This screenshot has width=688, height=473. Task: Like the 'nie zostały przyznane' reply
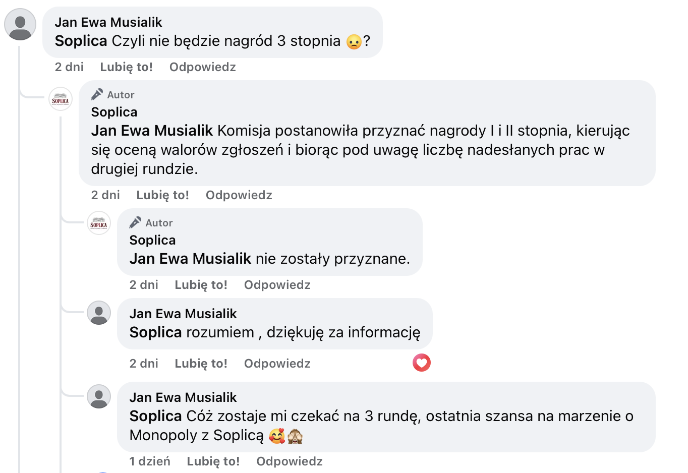coord(201,285)
